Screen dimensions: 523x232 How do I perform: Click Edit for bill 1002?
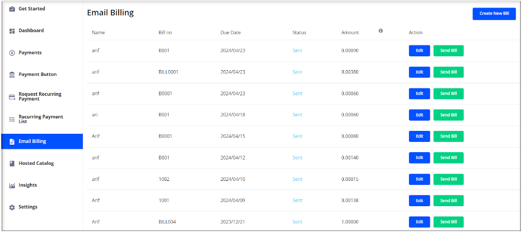(x=419, y=179)
